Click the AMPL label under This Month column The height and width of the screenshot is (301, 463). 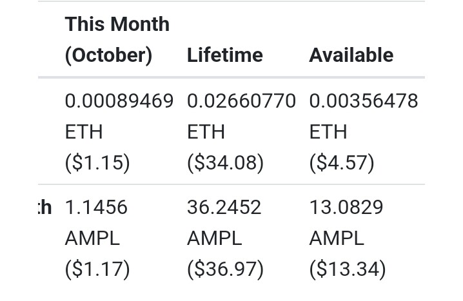click(x=92, y=238)
